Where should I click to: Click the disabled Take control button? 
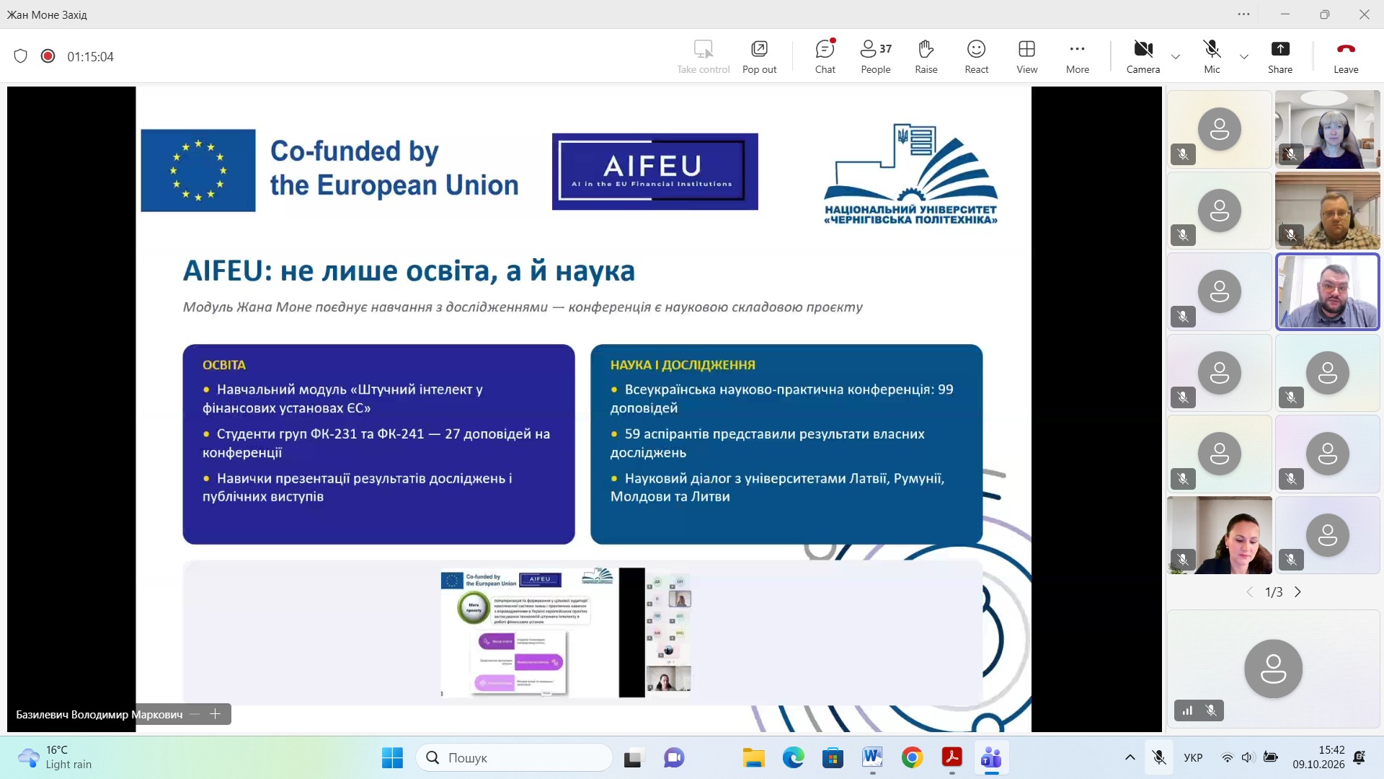704,56
